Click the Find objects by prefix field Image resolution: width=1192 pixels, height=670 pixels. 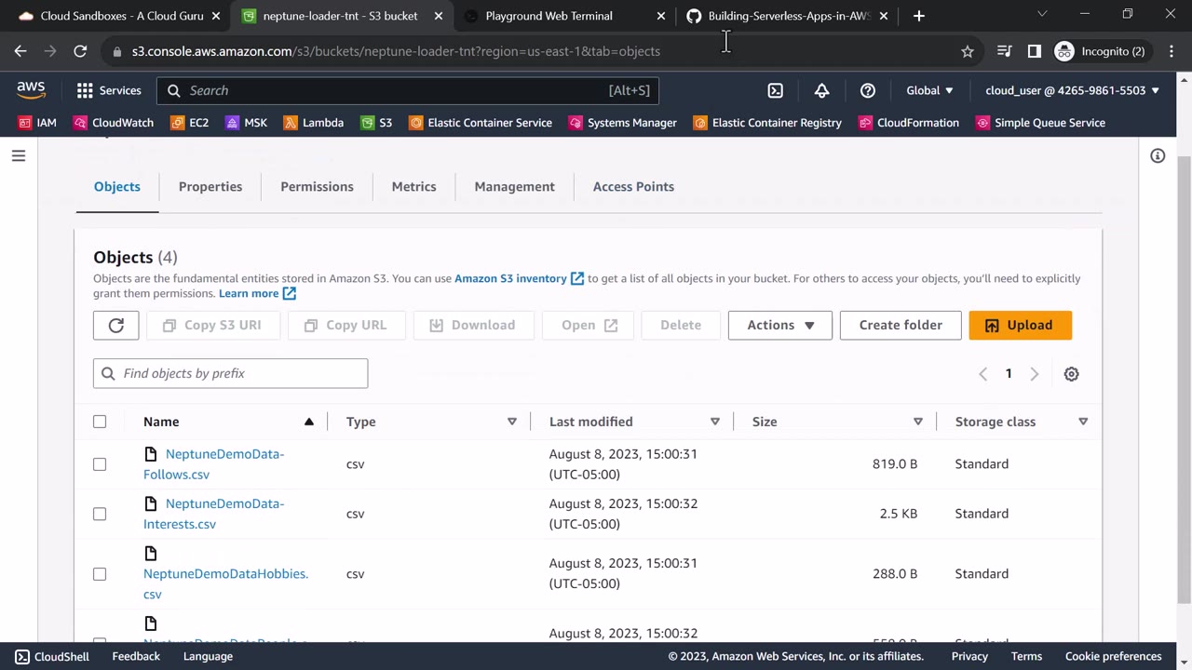230,373
